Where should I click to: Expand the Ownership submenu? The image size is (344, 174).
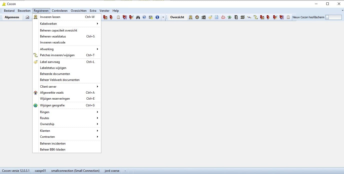point(67,124)
